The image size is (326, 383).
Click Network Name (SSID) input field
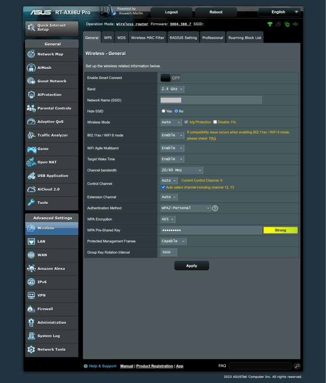[211, 100]
